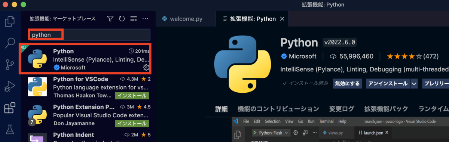Refresh the extensions marketplace list
The height and width of the screenshot is (142, 449).
(122, 18)
